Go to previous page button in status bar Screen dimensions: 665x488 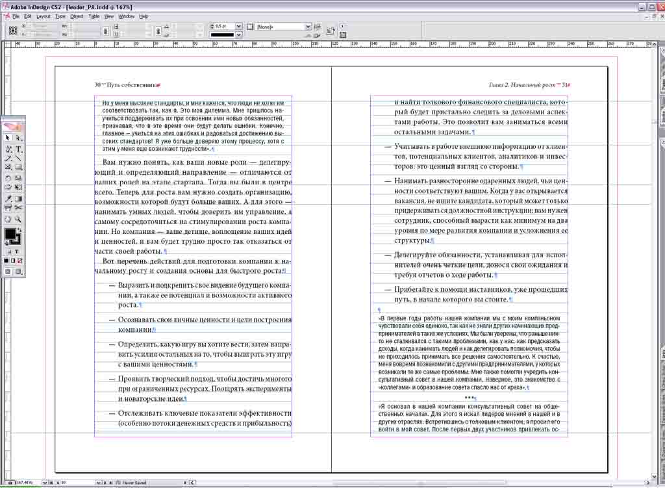point(58,483)
